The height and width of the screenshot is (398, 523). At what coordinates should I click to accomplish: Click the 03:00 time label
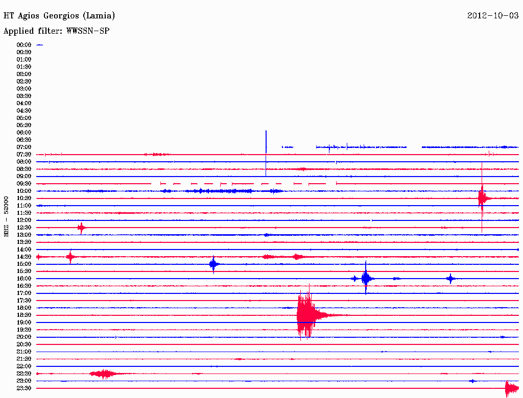coord(24,89)
